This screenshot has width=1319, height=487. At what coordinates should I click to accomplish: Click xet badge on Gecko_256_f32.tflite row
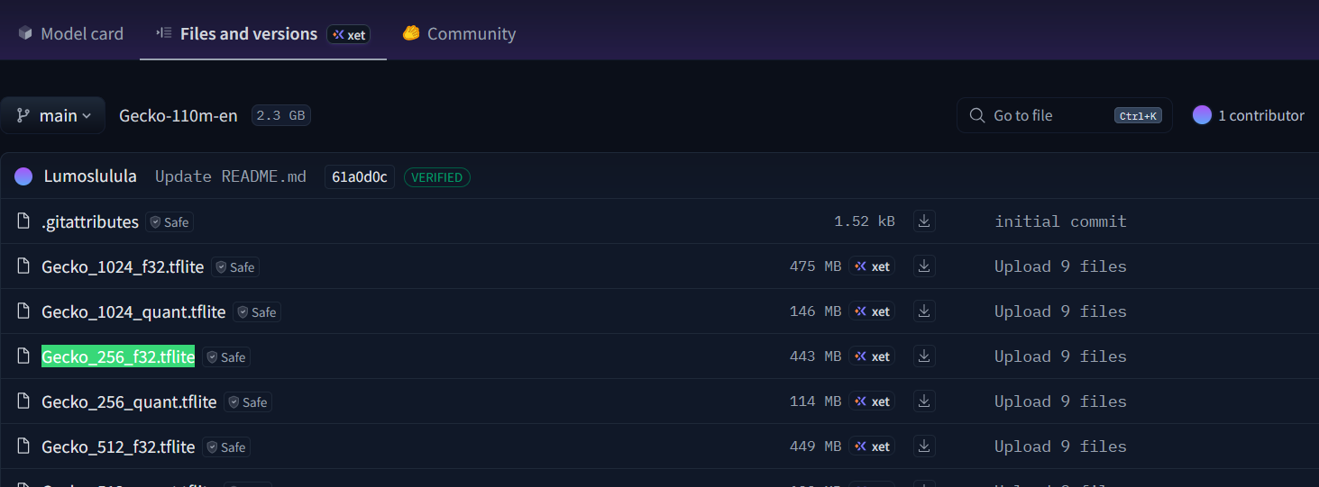coord(872,356)
